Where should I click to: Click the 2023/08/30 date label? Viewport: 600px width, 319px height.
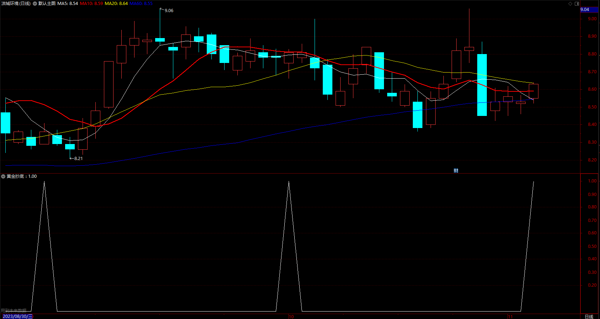[17, 317]
